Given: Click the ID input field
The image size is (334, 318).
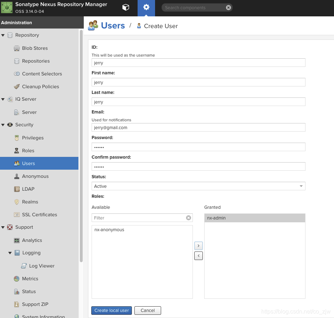Looking at the screenshot, I should [198, 63].
